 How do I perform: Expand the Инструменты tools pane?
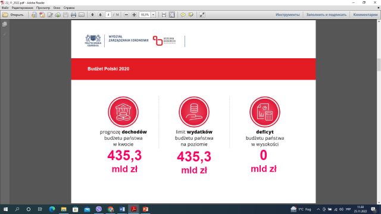(x=288, y=15)
